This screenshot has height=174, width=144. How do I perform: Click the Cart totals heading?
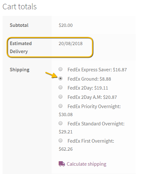click(20, 6)
